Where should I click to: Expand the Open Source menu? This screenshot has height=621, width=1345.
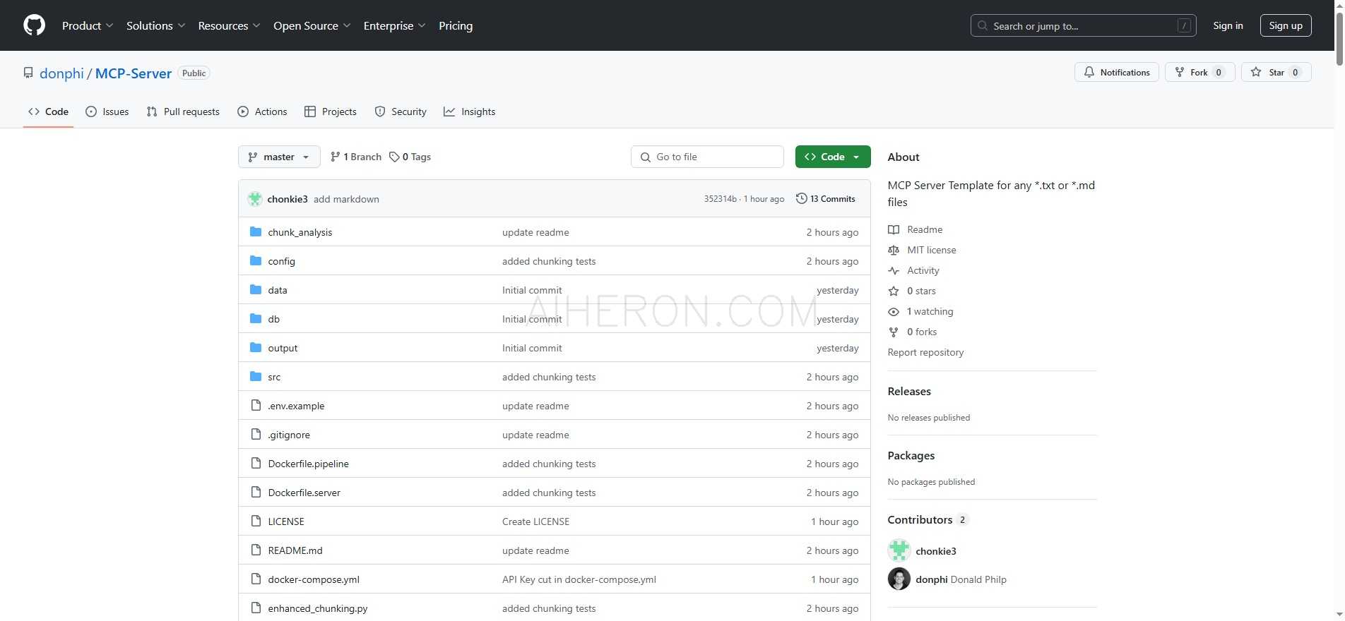pos(312,25)
